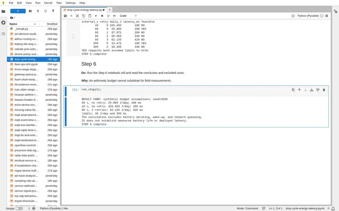The width and height of the screenshot is (339, 211).
Task: Click the status bar kernel sessions icon
Action: click(34, 208)
